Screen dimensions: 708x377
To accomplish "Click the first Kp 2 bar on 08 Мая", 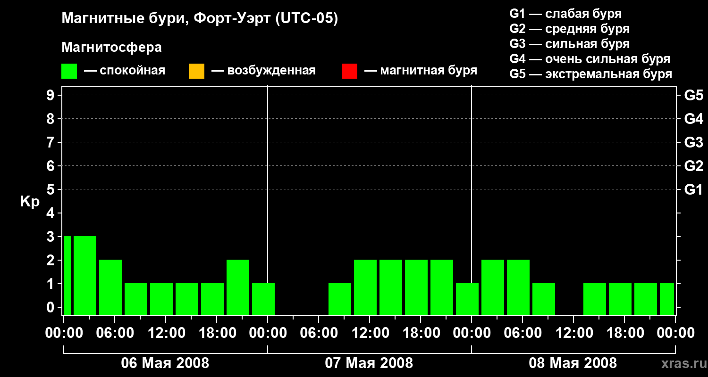I will click(x=493, y=287).
